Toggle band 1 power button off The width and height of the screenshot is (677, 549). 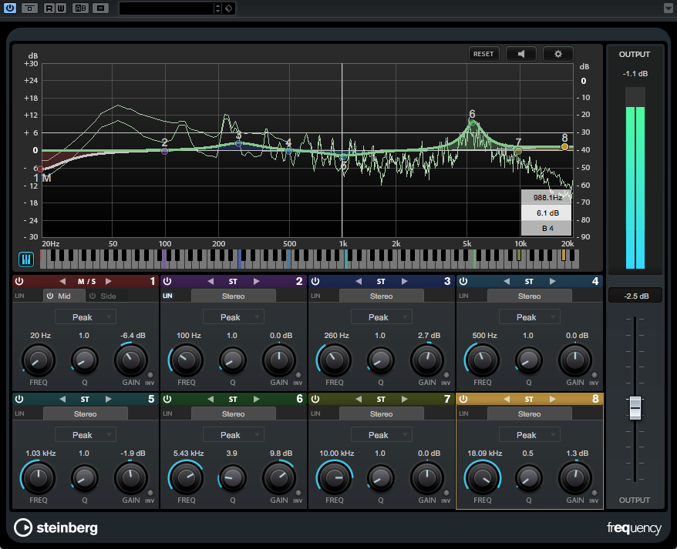click(19, 282)
